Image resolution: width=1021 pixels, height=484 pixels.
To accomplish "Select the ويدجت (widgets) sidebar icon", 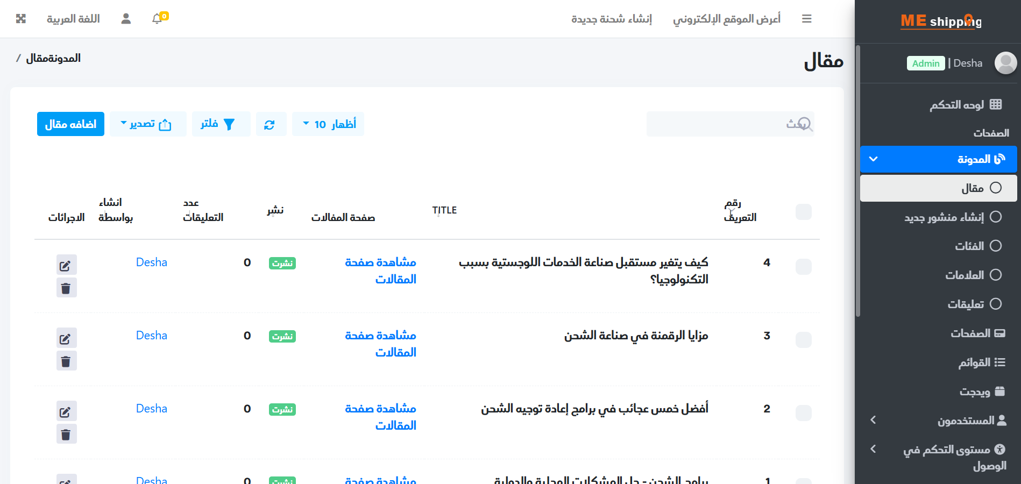I will click(1001, 391).
